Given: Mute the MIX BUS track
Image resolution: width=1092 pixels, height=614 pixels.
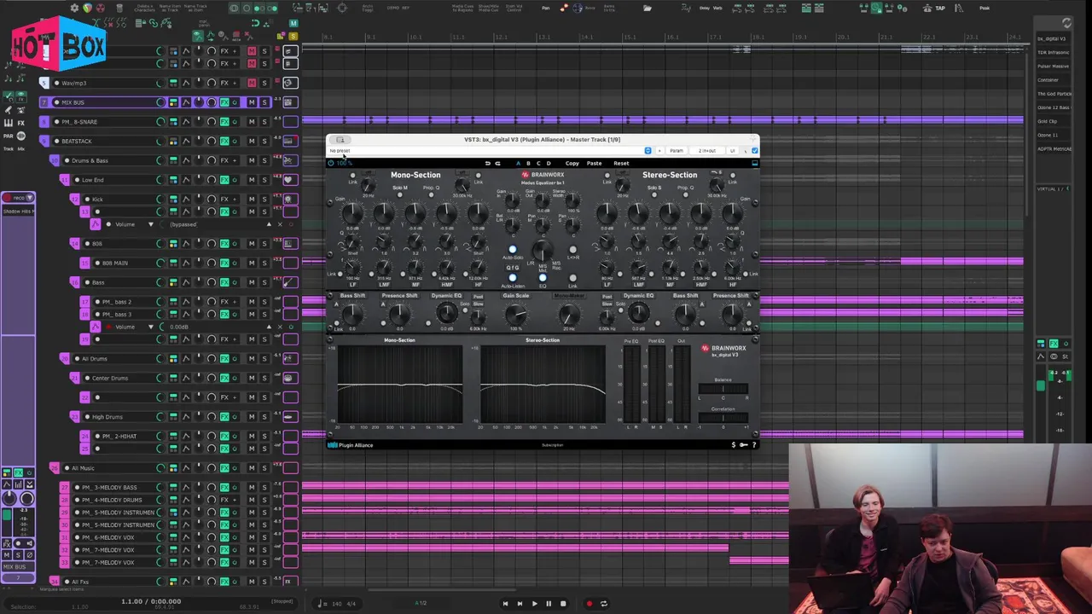Looking at the screenshot, I should [252, 102].
